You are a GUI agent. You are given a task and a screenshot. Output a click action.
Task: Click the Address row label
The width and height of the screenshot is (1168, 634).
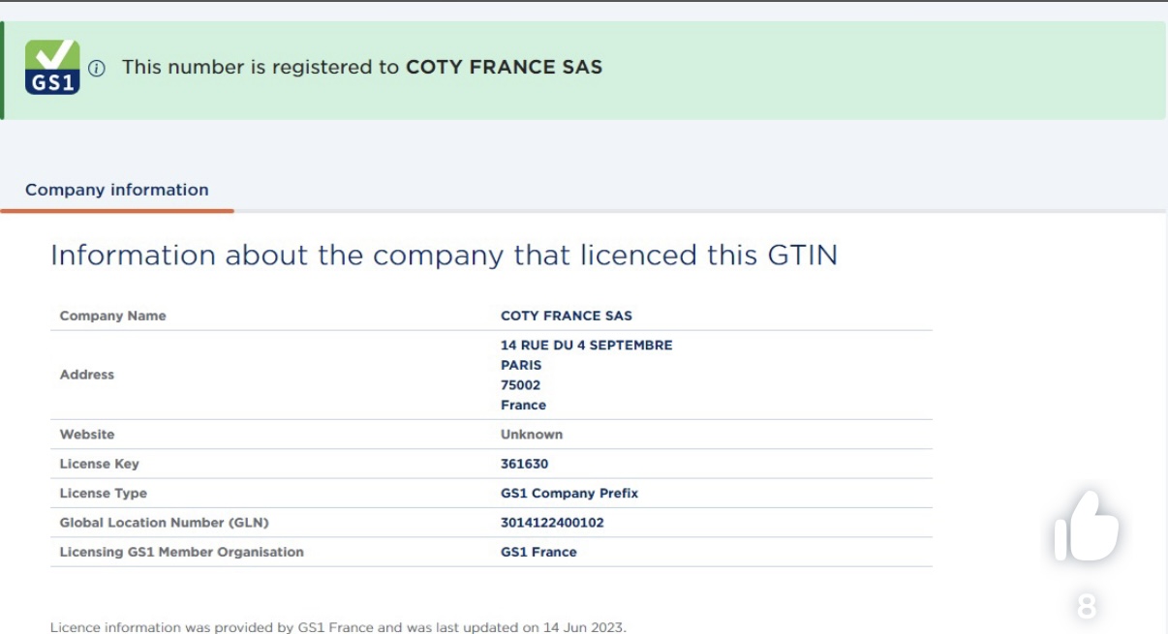click(87, 375)
